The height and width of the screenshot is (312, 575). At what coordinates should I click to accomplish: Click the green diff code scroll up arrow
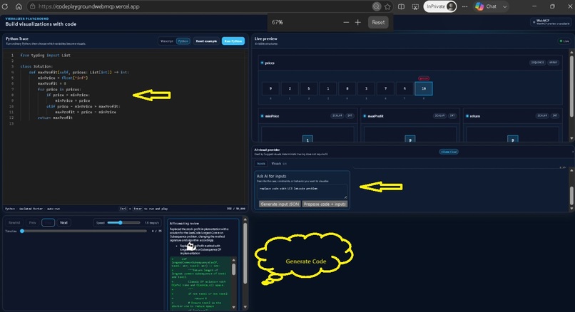233,260
